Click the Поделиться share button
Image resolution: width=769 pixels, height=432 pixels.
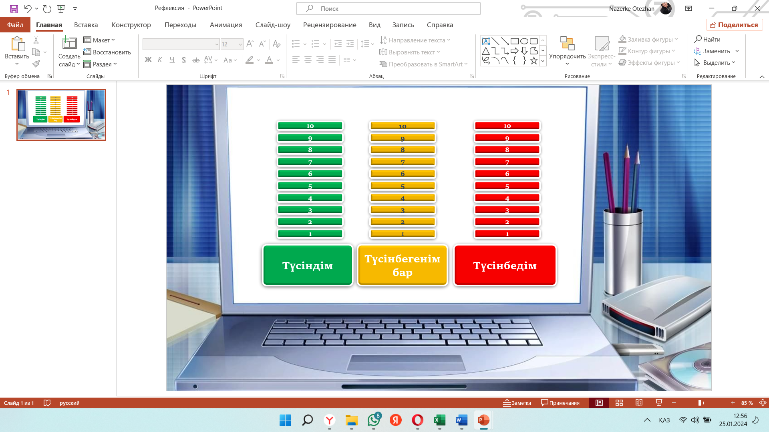[734, 25]
